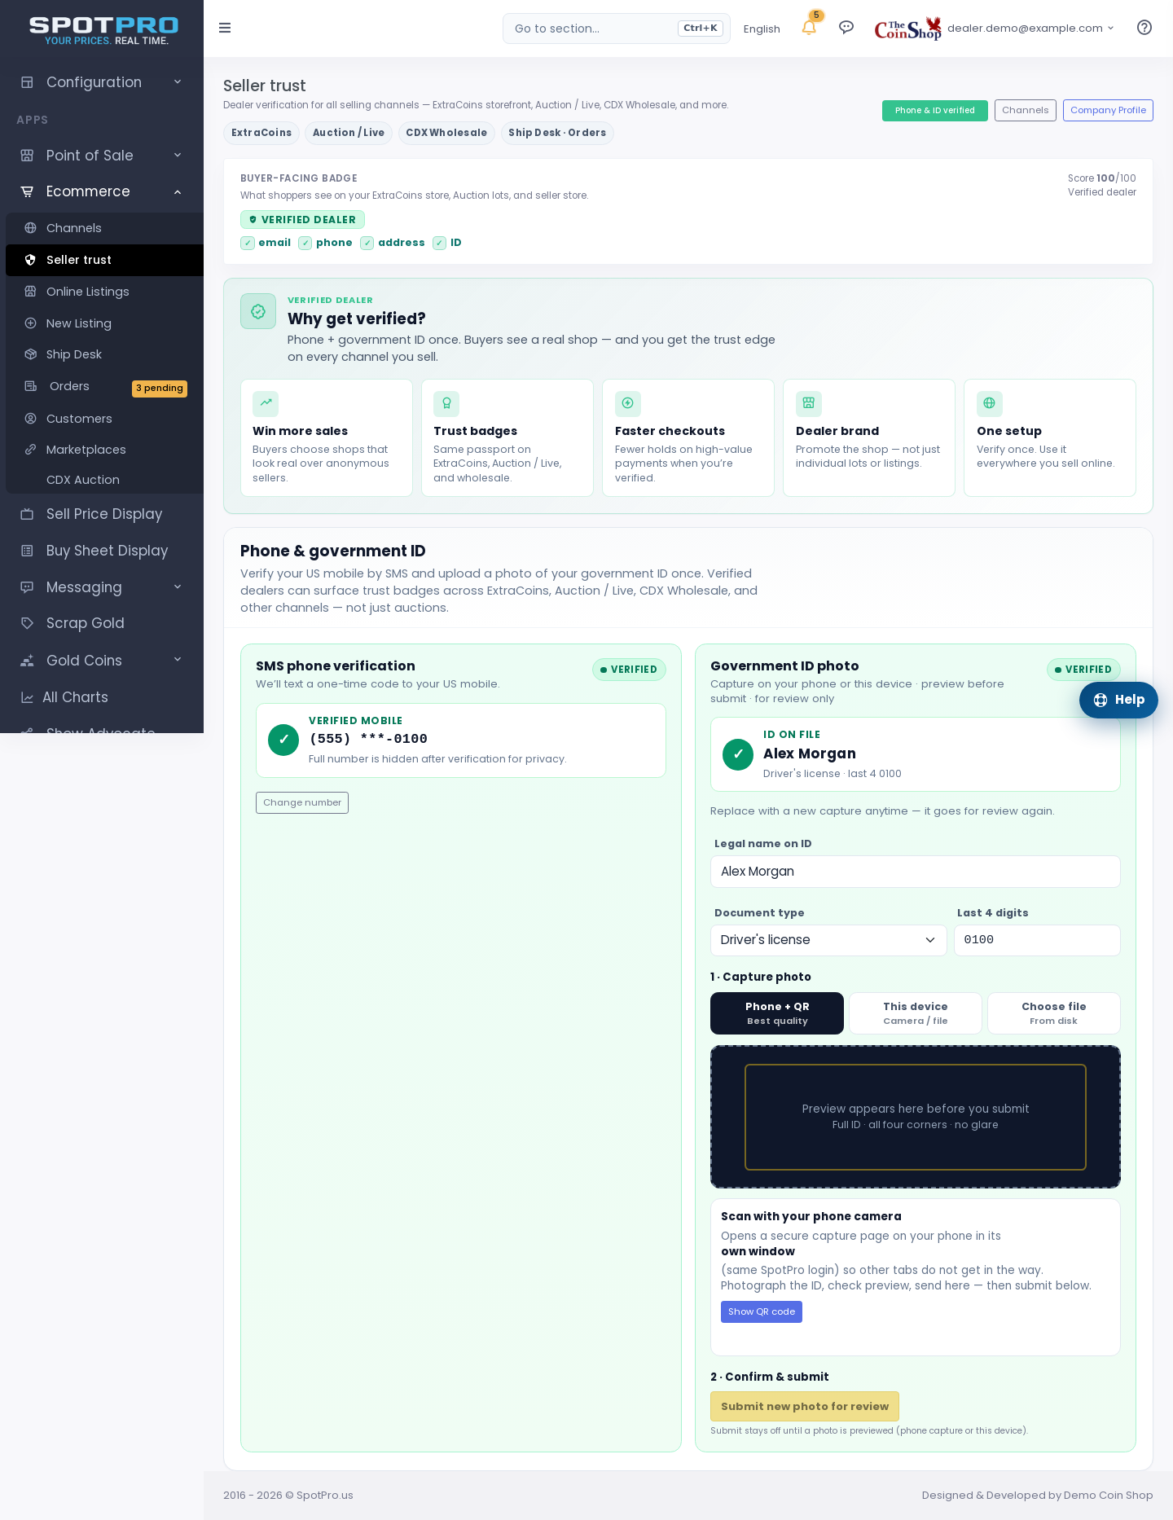Screen dimensions: 1173x1520
Task: Select the CDX Wholesale pill
Action: coord(446,133)
